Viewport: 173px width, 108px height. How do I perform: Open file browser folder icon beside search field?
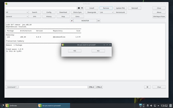tap(82, 8)
